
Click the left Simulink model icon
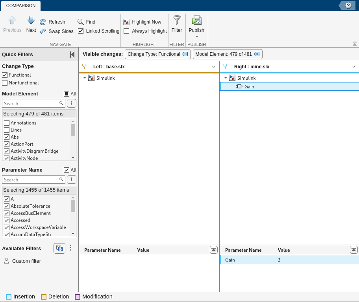91,78
